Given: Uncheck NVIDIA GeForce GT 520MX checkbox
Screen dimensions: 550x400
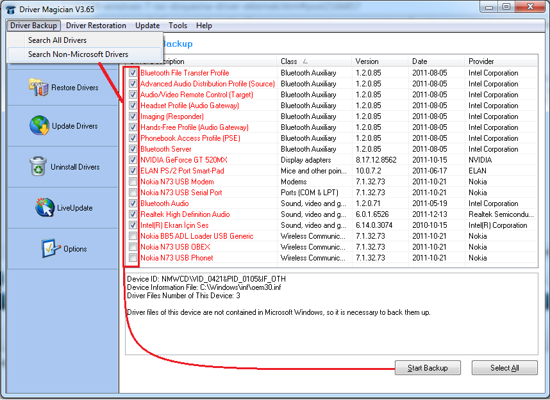Looking at the screenshot, I should pyautogui.click(x=133, y=160).
